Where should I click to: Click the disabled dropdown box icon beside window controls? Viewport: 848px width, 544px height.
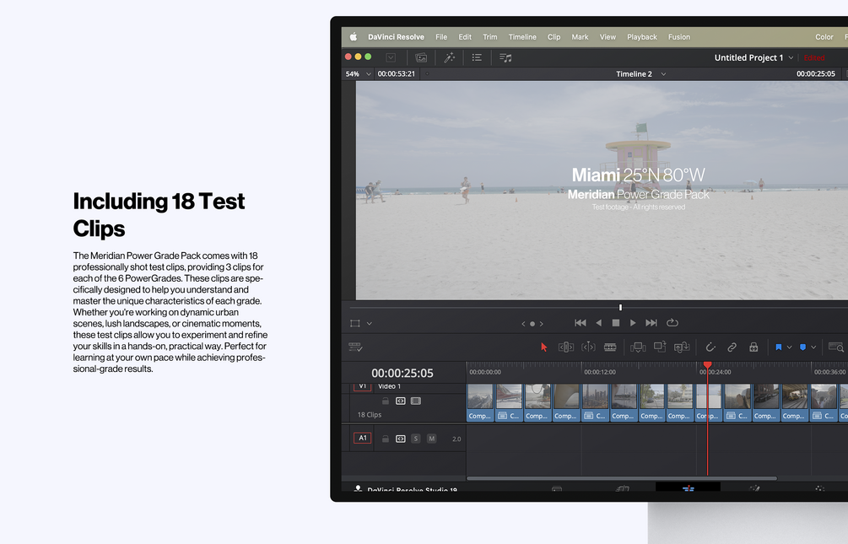coord(391,57)
